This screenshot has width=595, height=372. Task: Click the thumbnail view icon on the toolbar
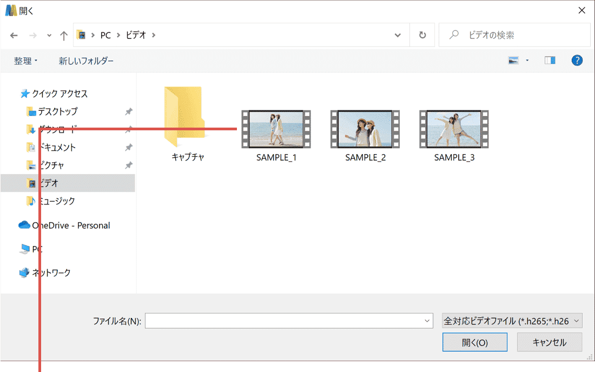tap(513, 60)
